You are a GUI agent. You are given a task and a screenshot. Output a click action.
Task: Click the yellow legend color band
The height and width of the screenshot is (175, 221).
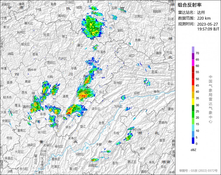point(193,101)
